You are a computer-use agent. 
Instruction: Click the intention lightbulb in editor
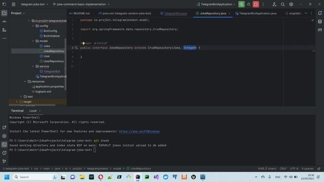(84, 43)
